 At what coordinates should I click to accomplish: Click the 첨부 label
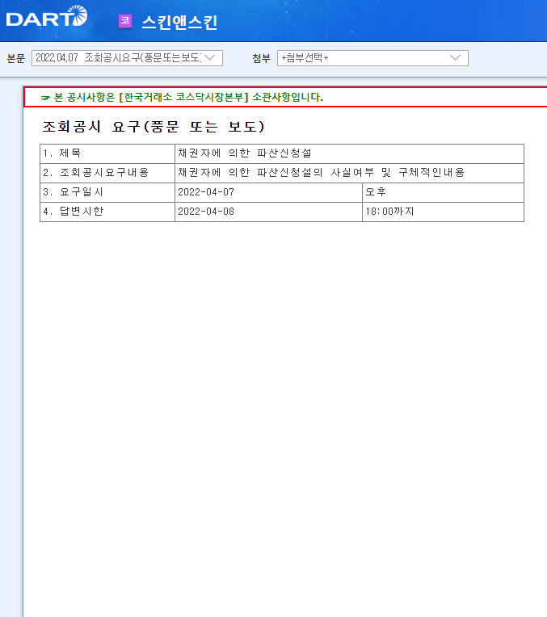click(262, 58)
